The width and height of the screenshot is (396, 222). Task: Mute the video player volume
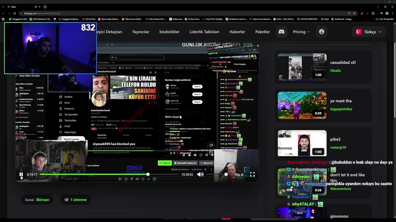pos(200,175)
